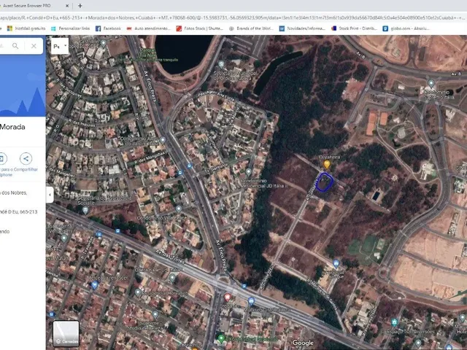Click the send-to-phone icon in side panel
Viewport: 467px width, 350px height.
pyautogui.click(x=1, y=159)
